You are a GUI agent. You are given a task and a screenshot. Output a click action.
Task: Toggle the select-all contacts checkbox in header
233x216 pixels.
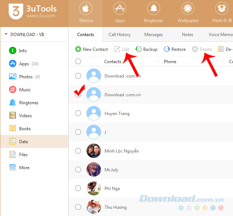(78, 61)
